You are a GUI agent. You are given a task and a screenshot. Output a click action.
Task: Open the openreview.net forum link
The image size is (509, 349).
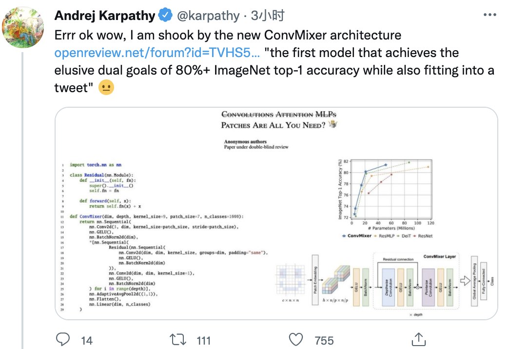pyautogui.click(x=157, y=53)
